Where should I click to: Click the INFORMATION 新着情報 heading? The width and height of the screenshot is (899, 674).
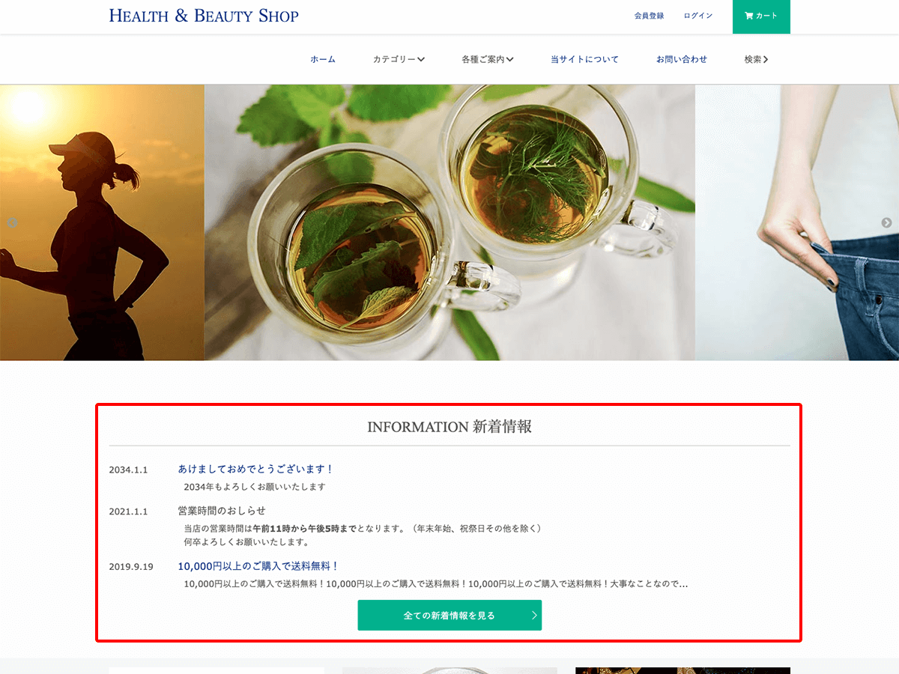449,427
